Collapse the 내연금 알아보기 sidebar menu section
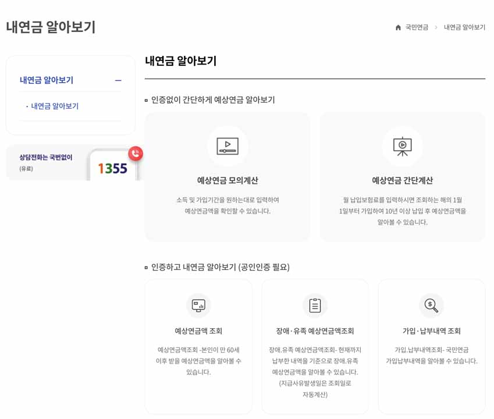 (x=119, y=80)
